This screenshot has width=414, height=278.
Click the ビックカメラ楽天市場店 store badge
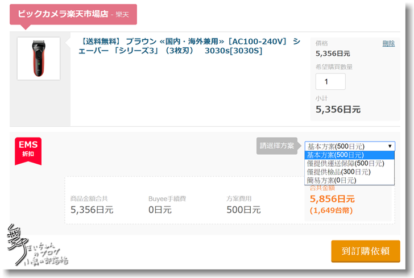(73, 14)
